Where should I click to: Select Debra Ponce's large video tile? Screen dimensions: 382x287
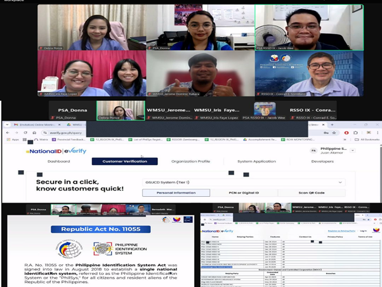click(92, 27)
